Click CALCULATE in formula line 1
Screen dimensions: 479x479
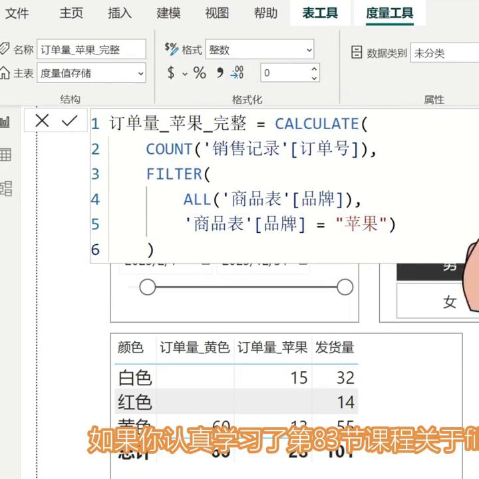coord(317,124)
